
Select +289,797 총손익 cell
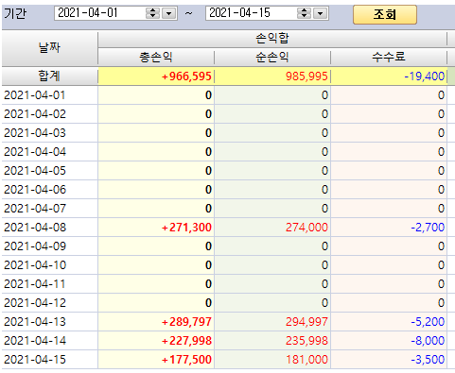[x=156, y=322]
